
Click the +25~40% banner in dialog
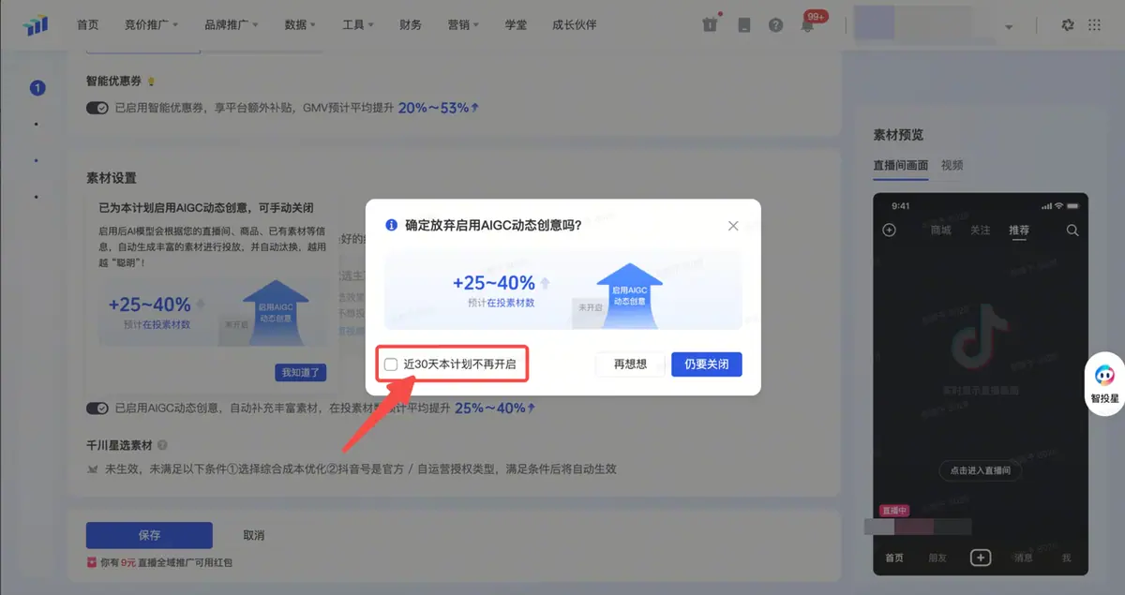[562, 290]
